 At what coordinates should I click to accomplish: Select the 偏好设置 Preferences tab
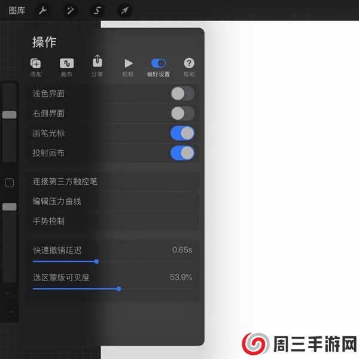coord(159,67)
